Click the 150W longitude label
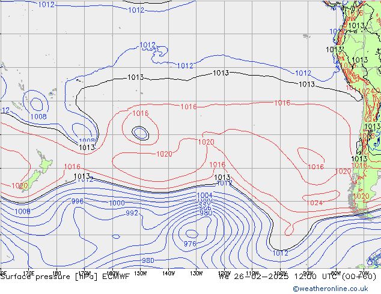This screenshot has height=294, width=381. click(141, 273)
